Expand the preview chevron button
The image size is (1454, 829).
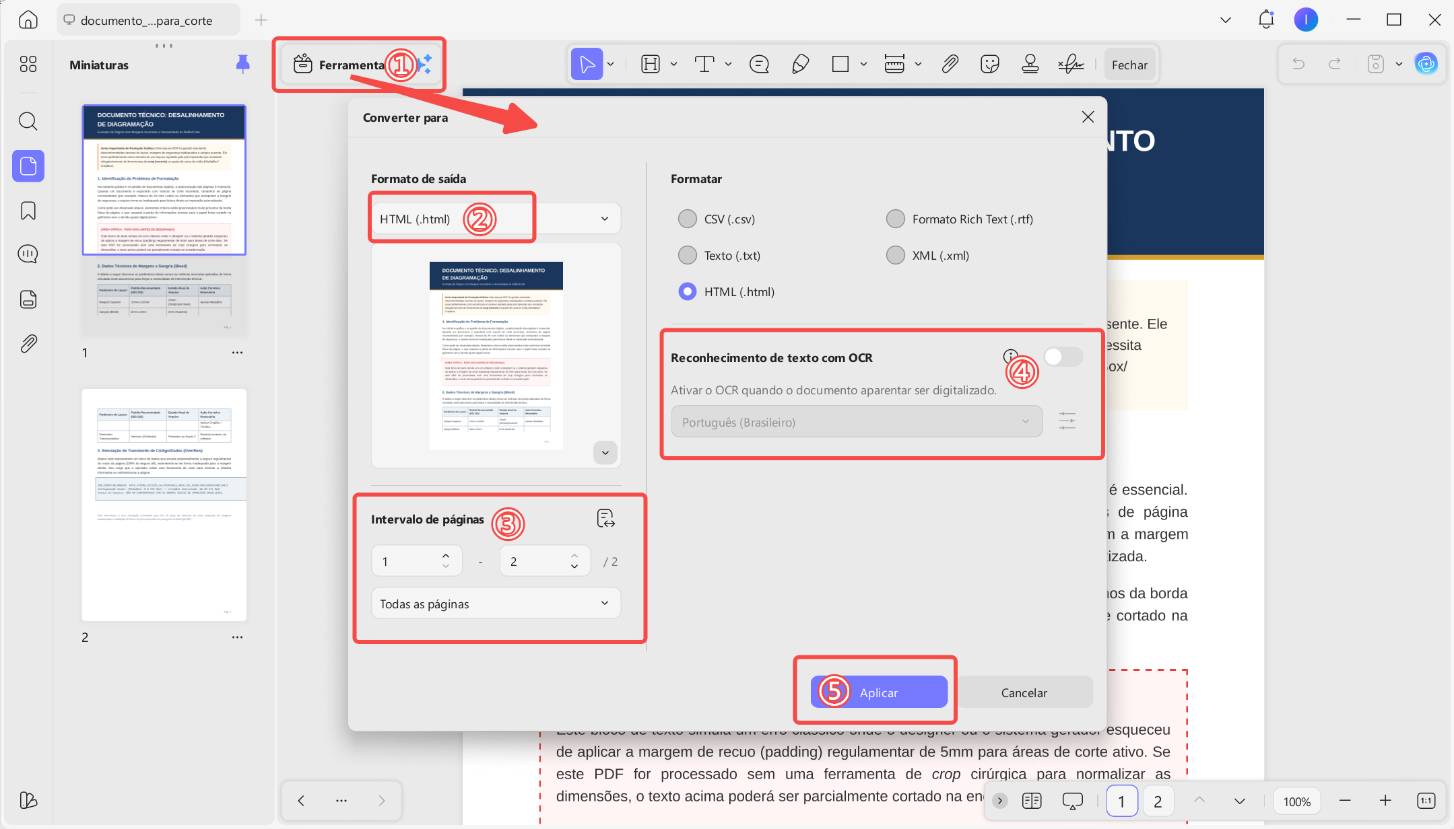605,452
